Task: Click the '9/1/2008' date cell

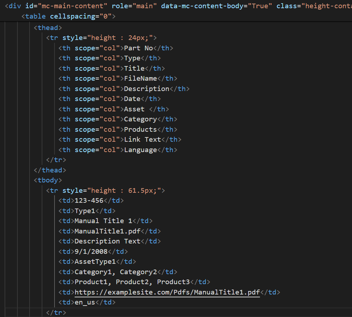Action: [x=91, y=252]
